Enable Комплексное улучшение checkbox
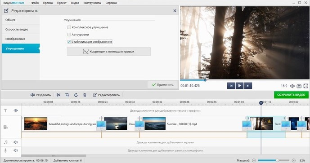310x163 pixels. pyautogui.click(x=69, y=27)
